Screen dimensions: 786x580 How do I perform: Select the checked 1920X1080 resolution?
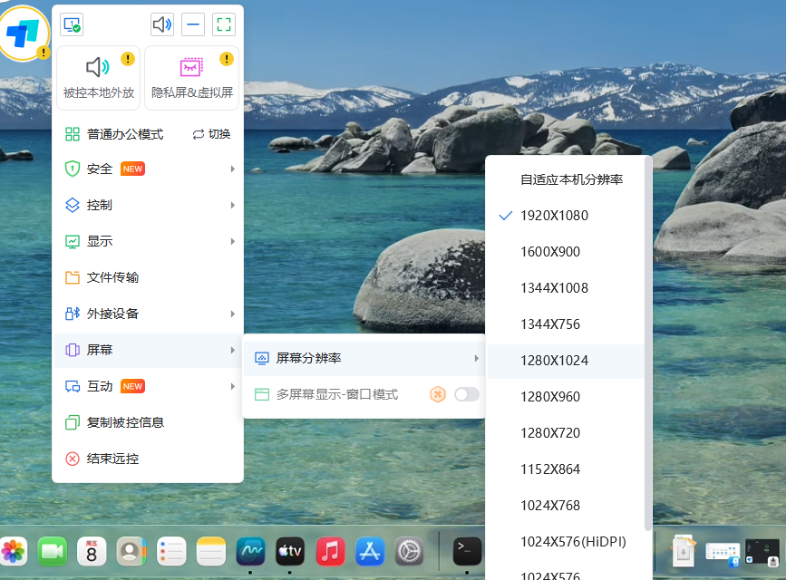(x=566, y=216)
